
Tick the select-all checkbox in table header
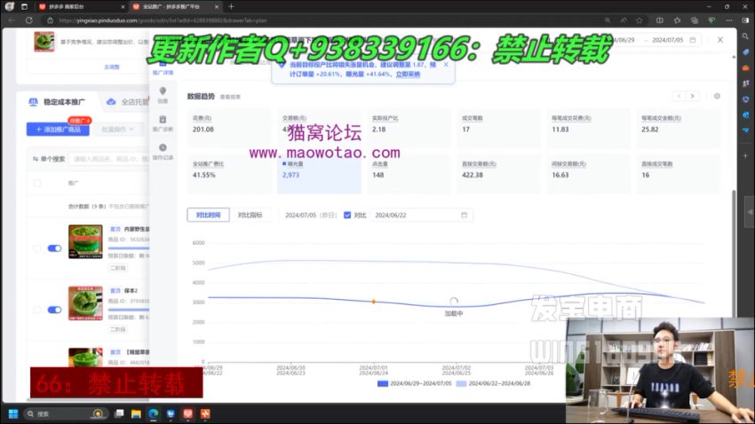pos(37,183)
